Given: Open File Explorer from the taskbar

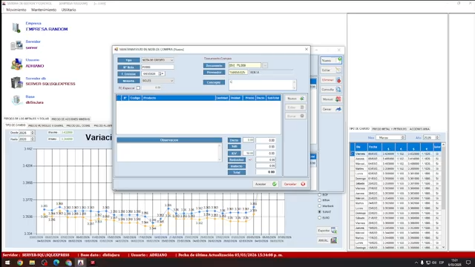Looking at the screenshot, I should [32, 263].
